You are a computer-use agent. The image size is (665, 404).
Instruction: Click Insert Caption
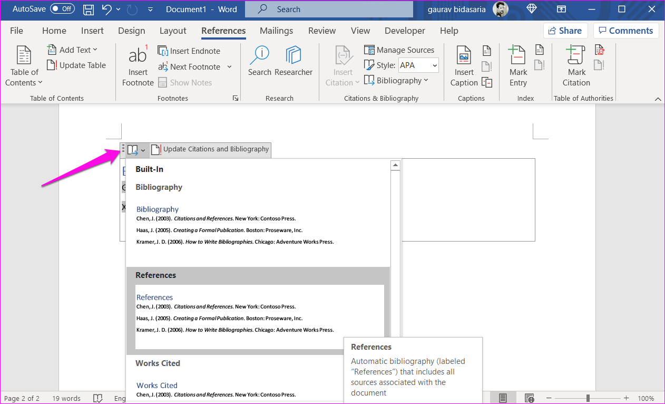click(x=464, y=66)
